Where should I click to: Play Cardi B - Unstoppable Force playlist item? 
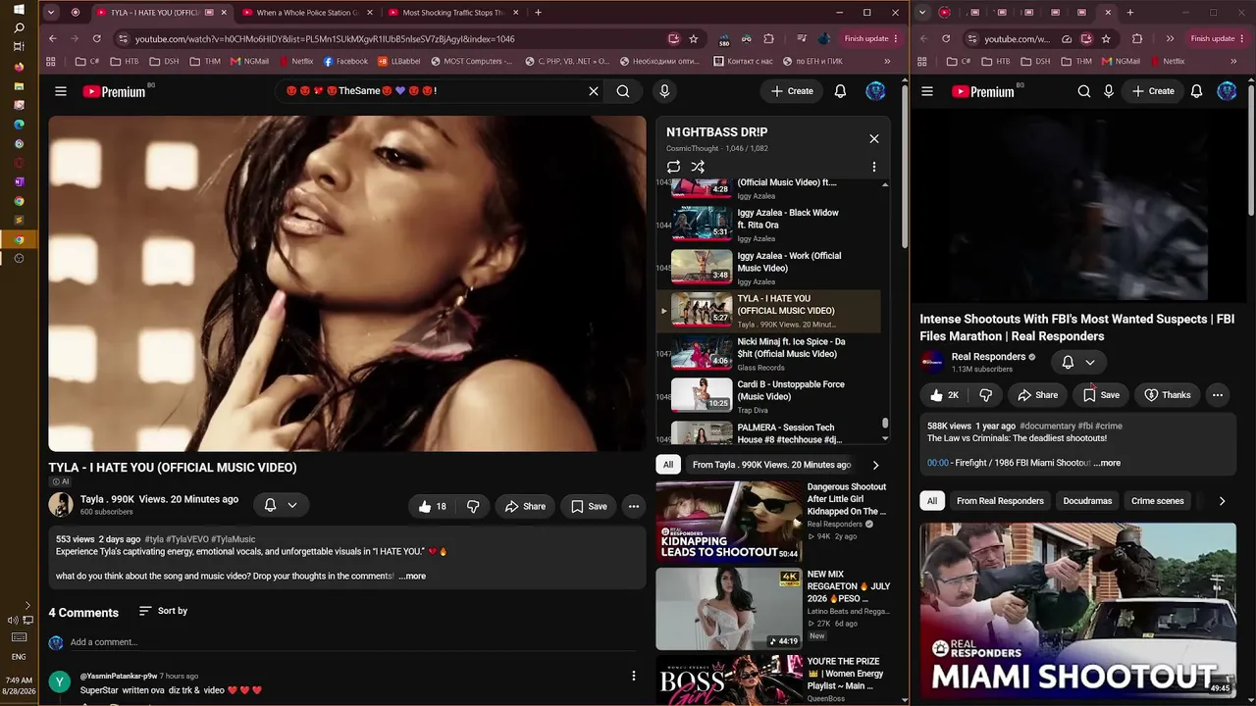coord(770,396)
